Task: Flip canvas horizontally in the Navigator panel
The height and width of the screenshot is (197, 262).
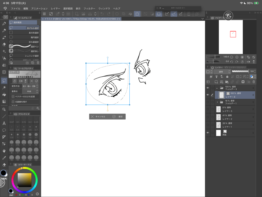Action: [248, 62]
